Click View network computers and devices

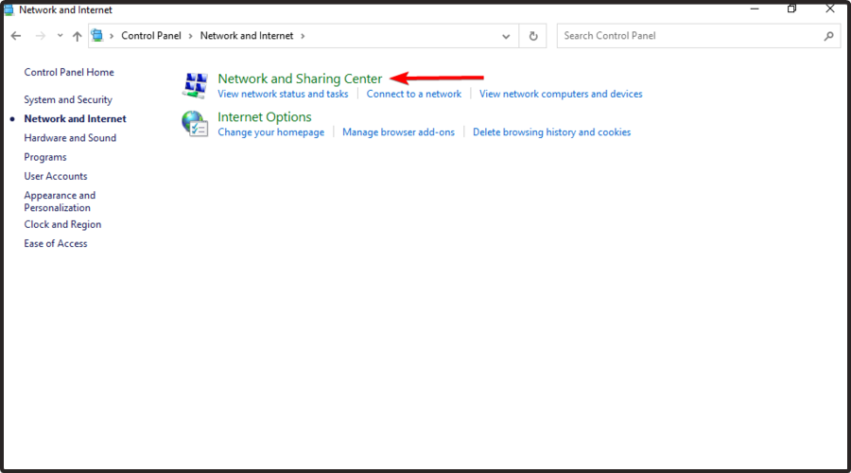click(x=561, y=94)
